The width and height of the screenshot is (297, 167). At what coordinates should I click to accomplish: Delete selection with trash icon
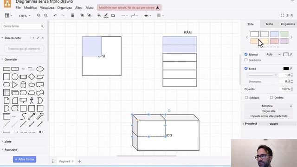point(72,15)
